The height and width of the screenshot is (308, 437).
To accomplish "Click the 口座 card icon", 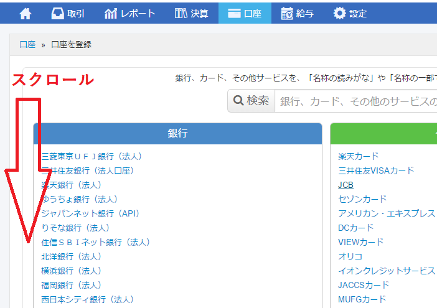I will point(234,13).
